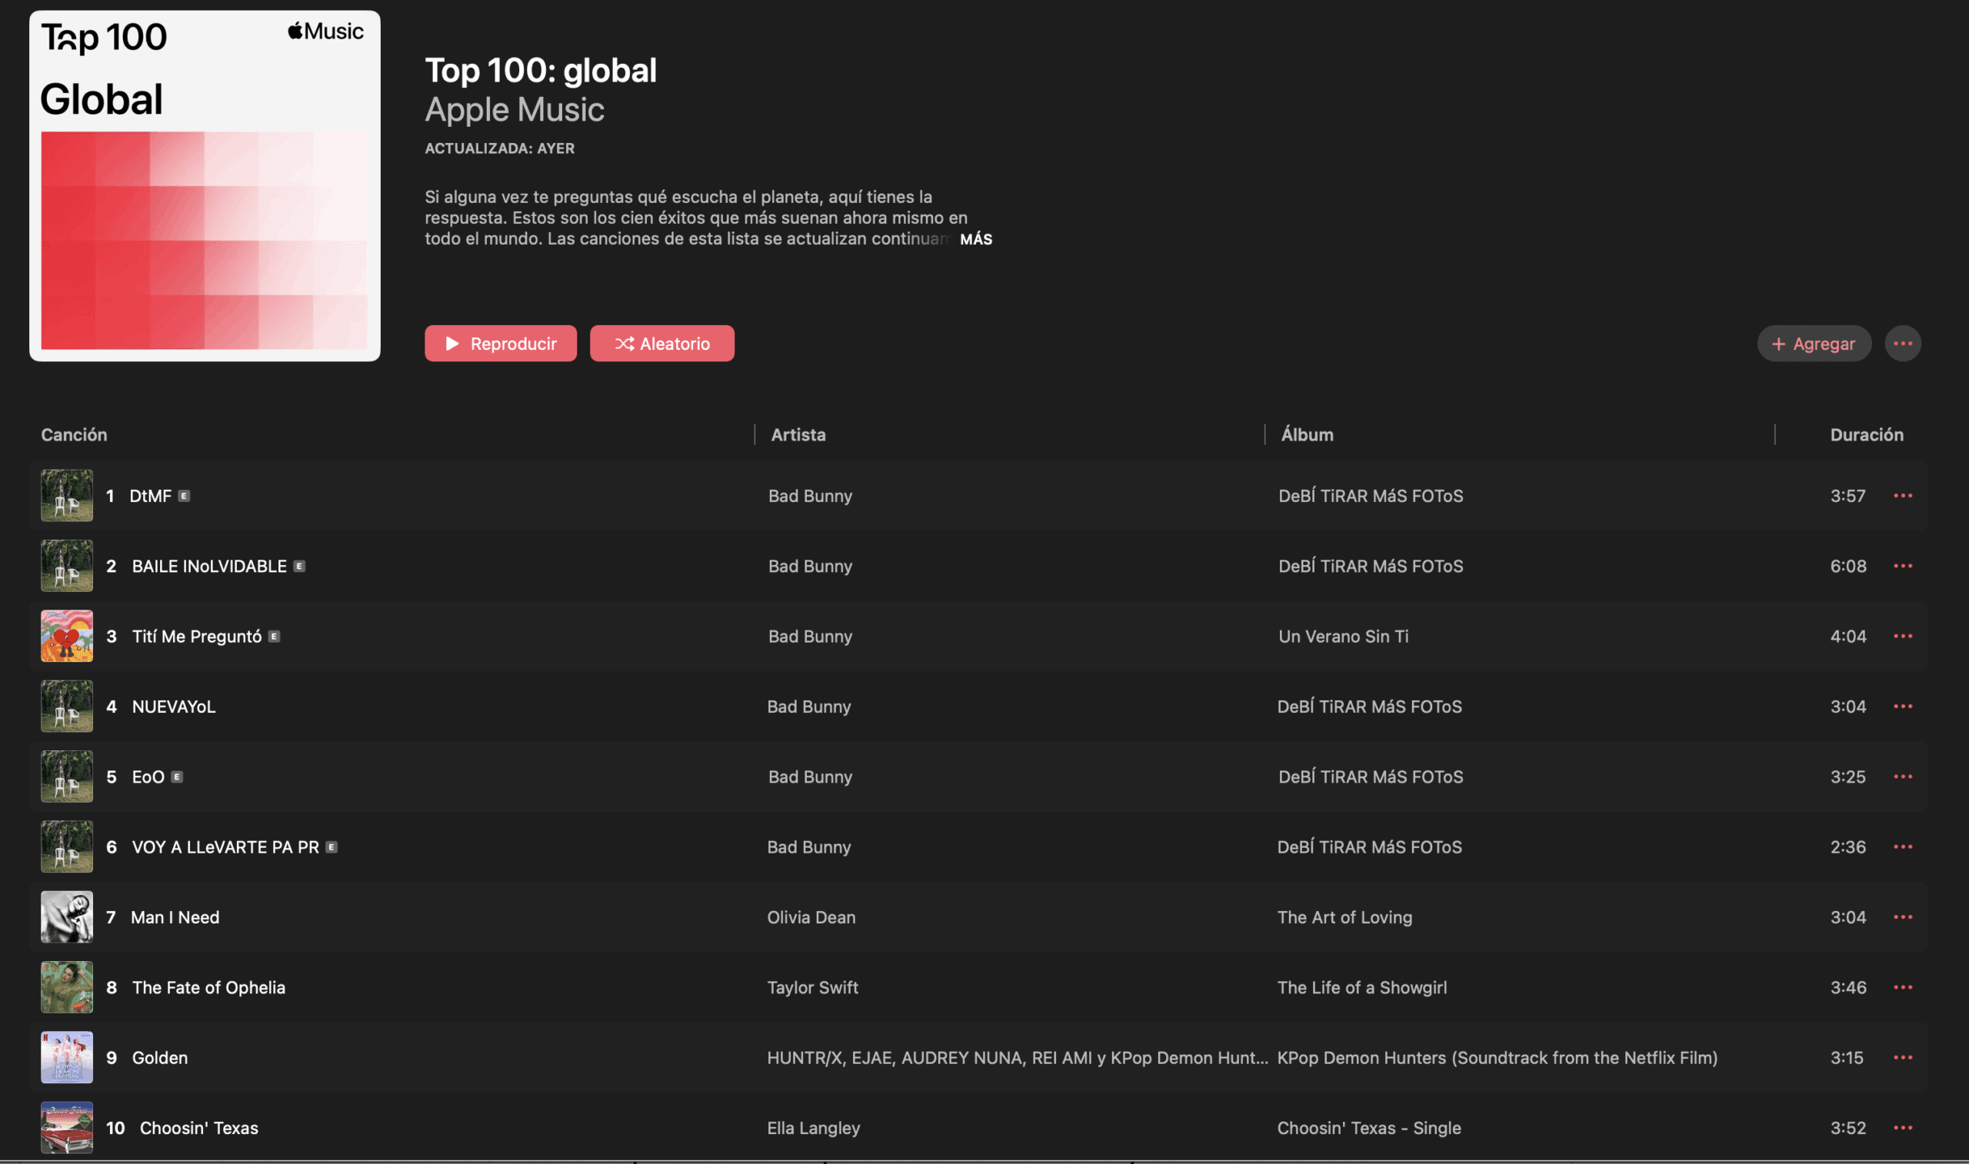1969x1164 pixels.
Task: Click the Apple Music curator link
Action: click(x=514, y=110)
